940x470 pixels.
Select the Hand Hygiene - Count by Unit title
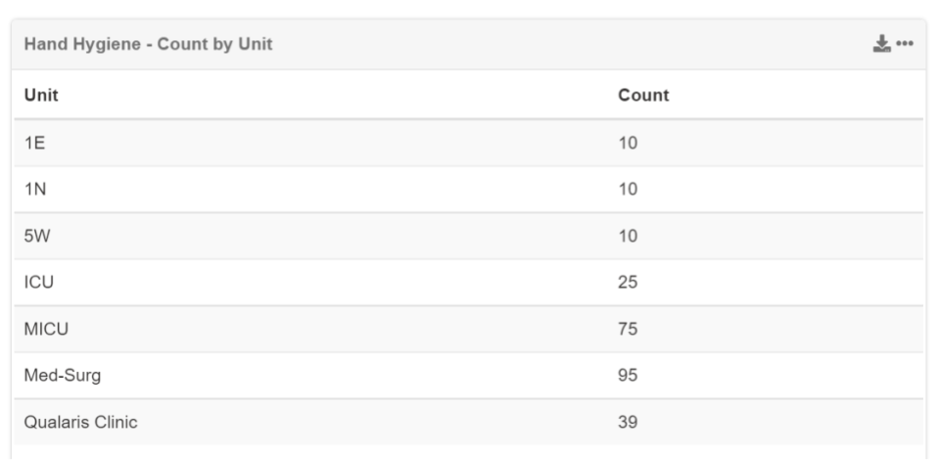point(148,44)
